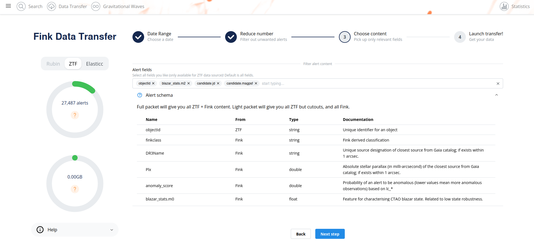The image size is (534, 243).
Task: Open the Search page link
Action: coord(35,6)
